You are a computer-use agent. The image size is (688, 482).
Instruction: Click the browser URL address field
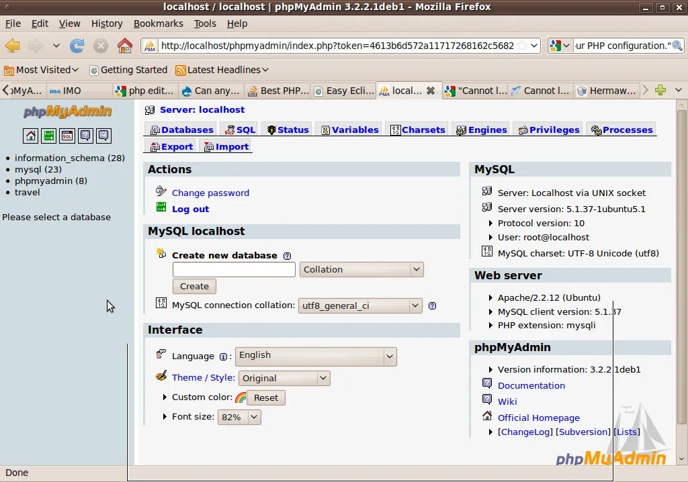coord(337,46)
